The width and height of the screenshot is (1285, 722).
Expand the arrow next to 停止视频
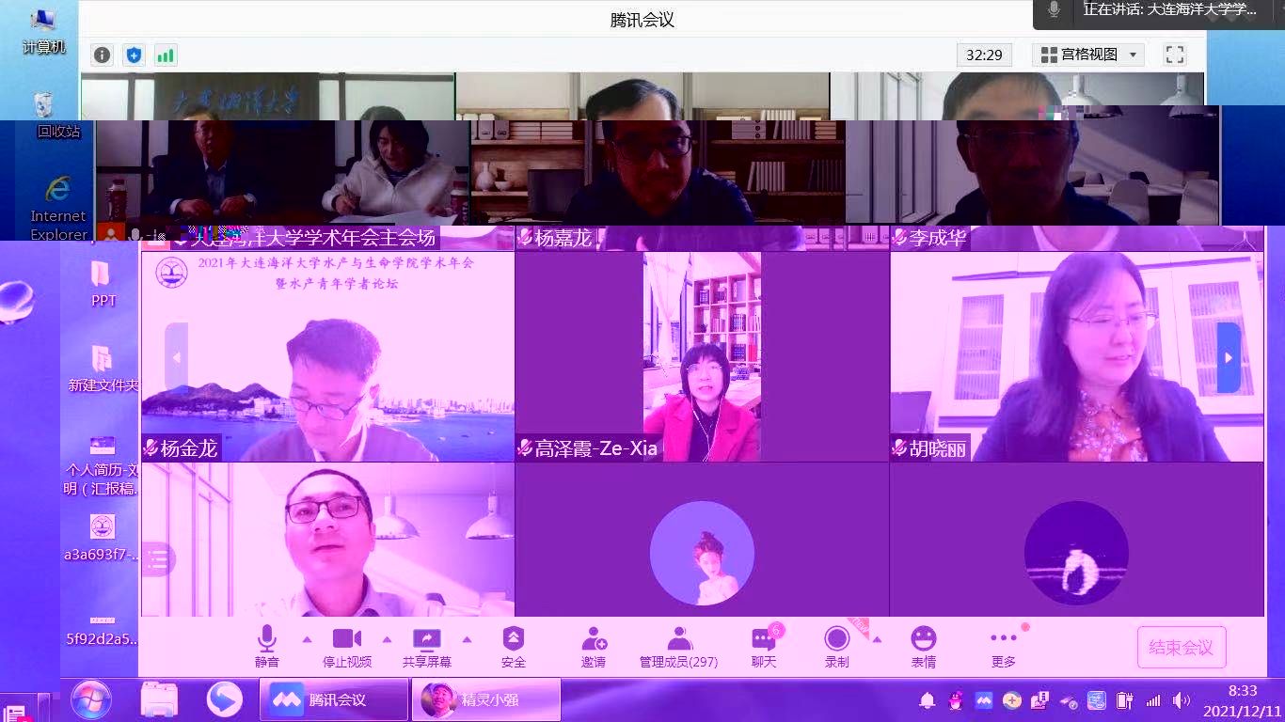pos(387,640)
